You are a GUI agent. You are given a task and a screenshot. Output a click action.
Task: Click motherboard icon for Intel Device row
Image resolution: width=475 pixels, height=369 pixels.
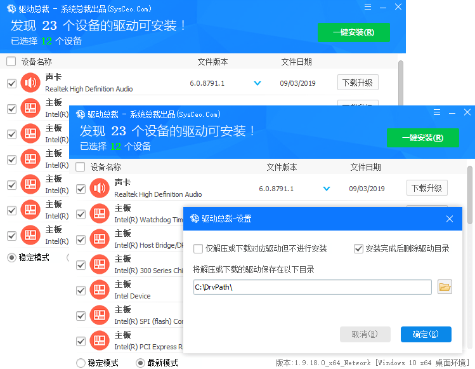pos(100,290)
